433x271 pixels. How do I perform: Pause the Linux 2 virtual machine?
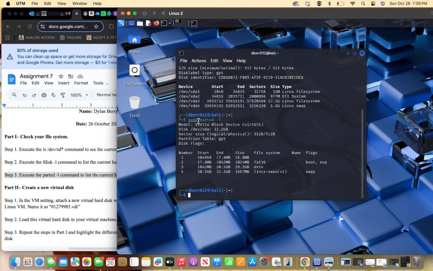154,13
